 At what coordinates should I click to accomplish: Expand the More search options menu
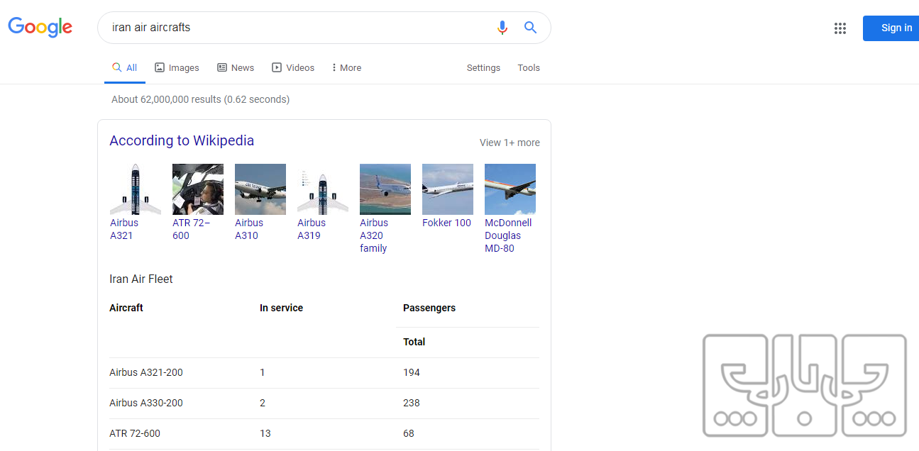[346, 68]
